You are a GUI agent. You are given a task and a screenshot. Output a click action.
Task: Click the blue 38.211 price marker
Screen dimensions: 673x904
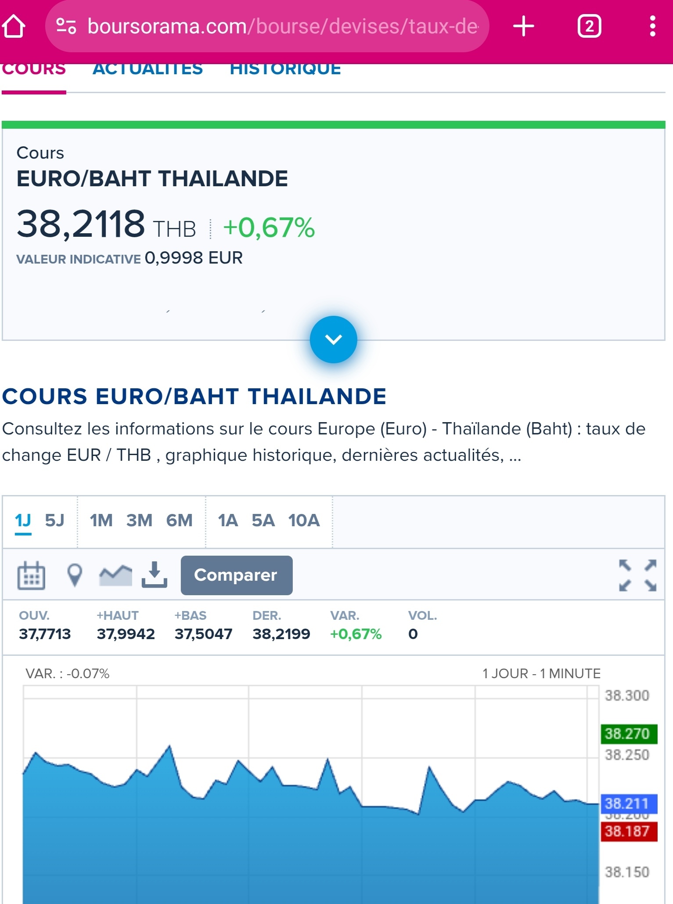628,803
